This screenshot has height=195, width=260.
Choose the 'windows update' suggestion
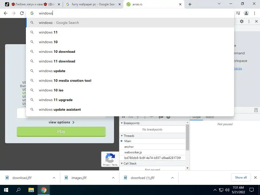[x=130, y=71]
